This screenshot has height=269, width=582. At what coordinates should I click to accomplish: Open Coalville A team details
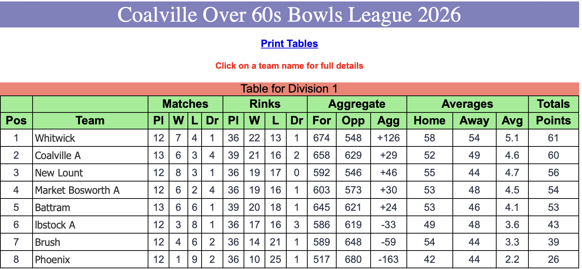58,155
